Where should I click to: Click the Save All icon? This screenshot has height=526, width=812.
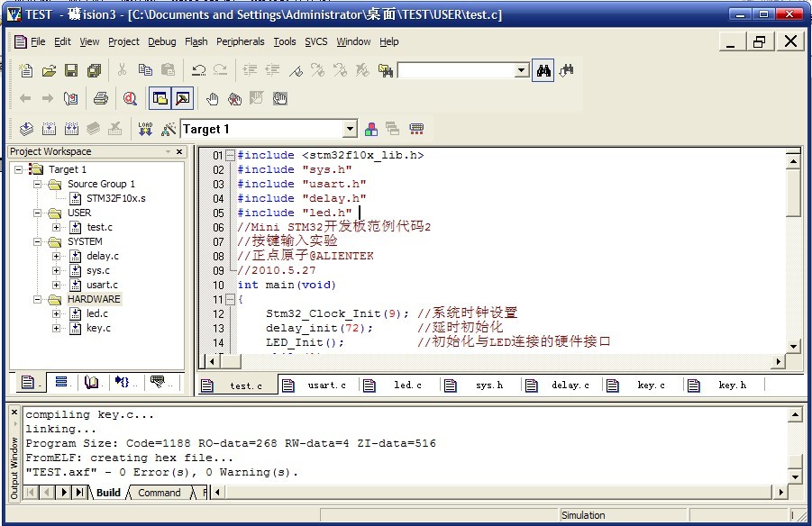(94, 70)
